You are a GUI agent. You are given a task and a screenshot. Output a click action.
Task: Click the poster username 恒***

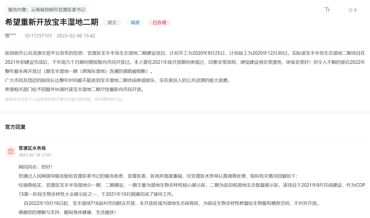coord(10,36)
